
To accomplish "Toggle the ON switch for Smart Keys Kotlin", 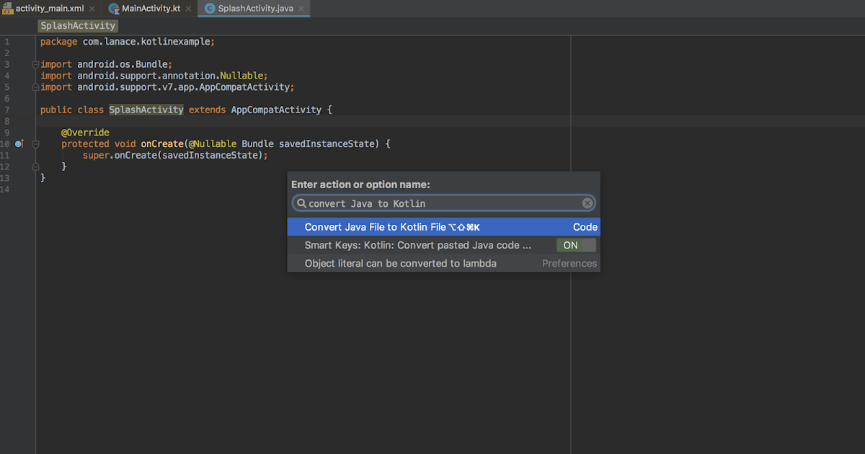I will [576, 245].
